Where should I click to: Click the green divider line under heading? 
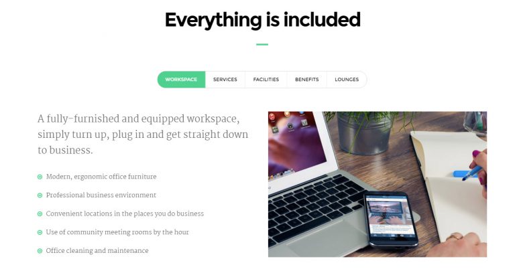[262, 44]
